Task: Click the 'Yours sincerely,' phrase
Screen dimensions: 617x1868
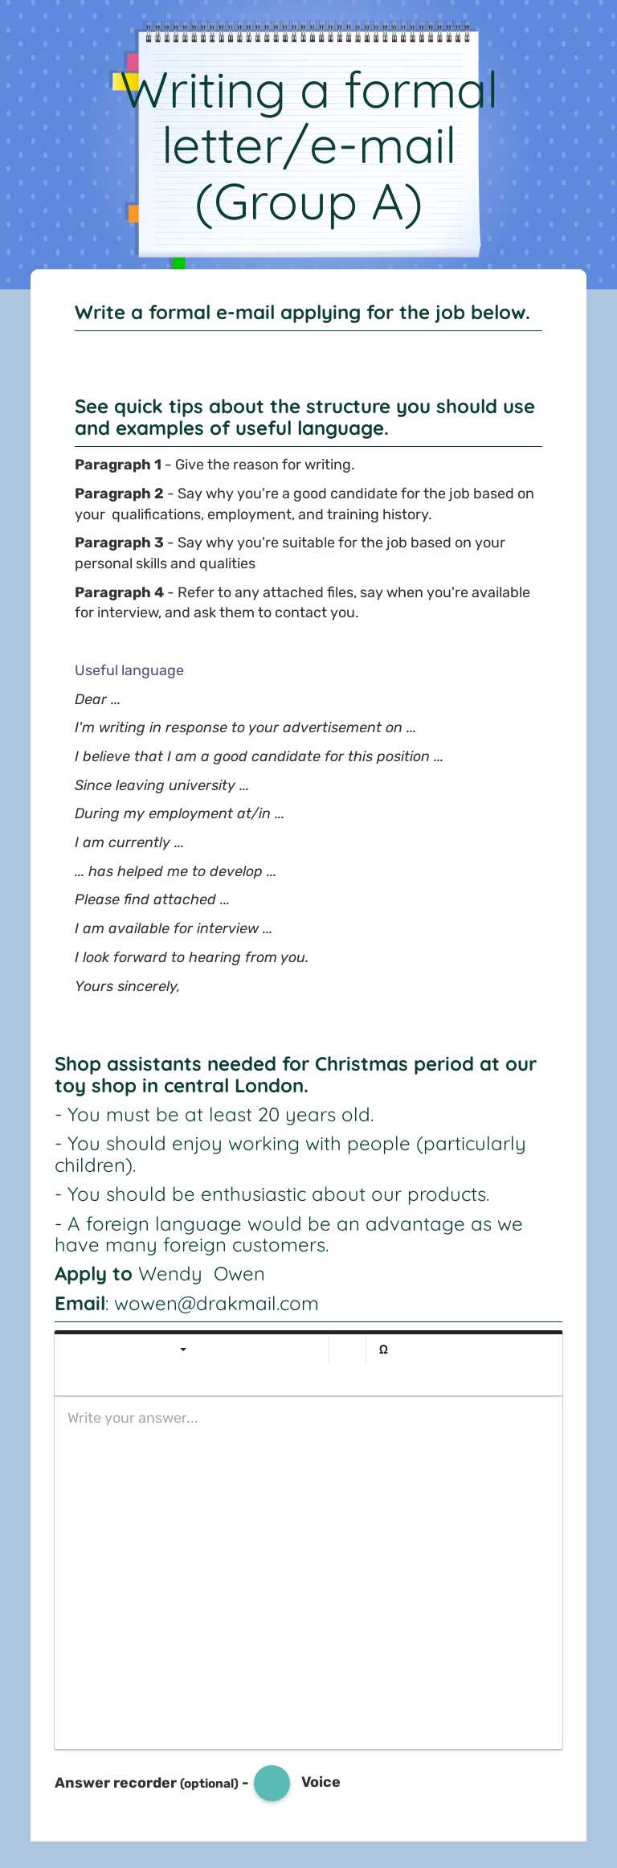Action: coord(127,986)
